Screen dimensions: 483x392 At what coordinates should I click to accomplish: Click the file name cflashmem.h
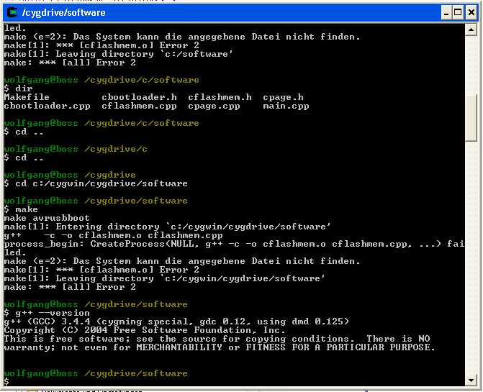[220, 97]
